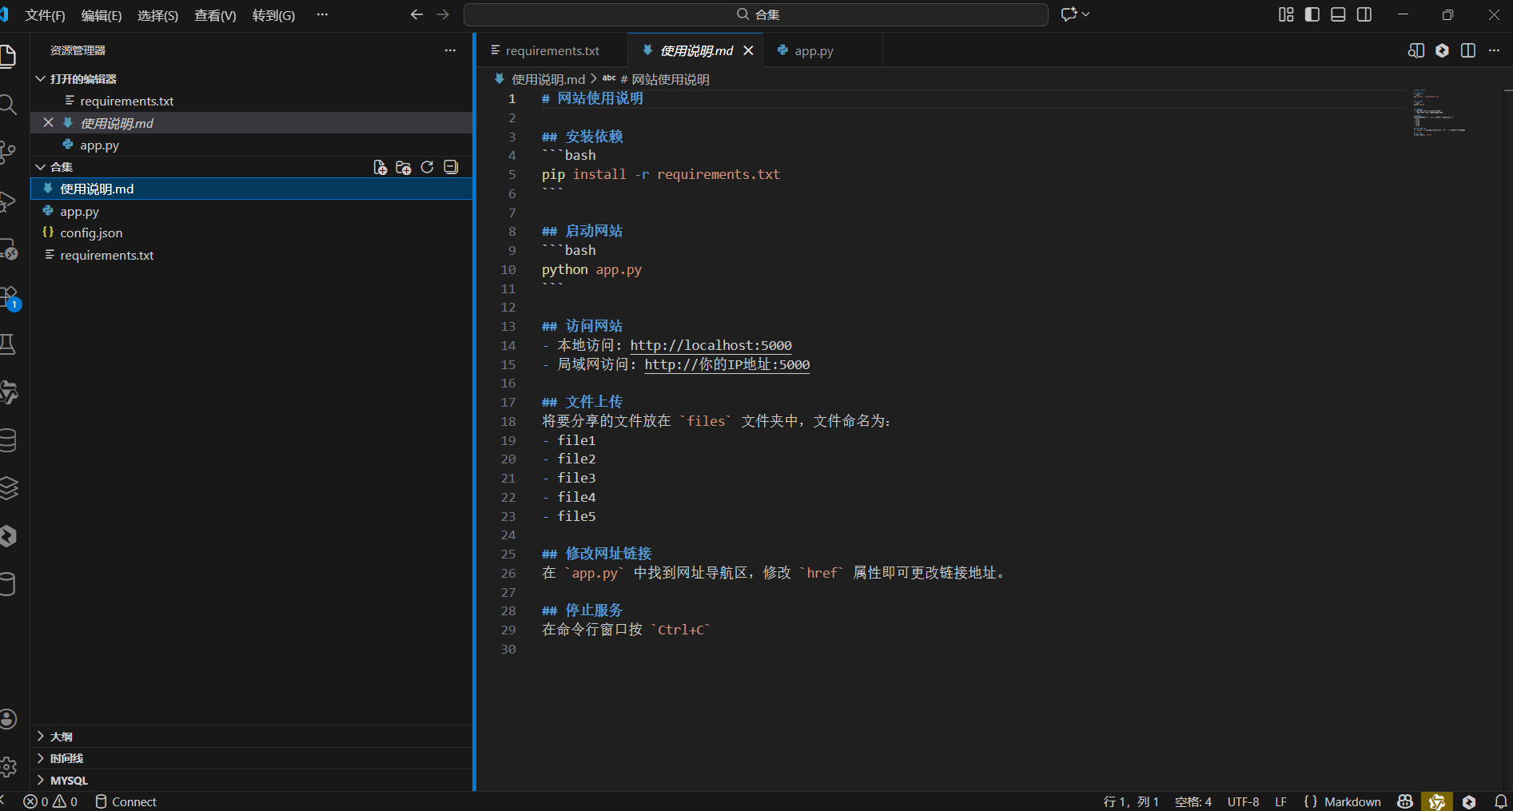Select requirements.txt in the open editors list

tap(251, 101)
